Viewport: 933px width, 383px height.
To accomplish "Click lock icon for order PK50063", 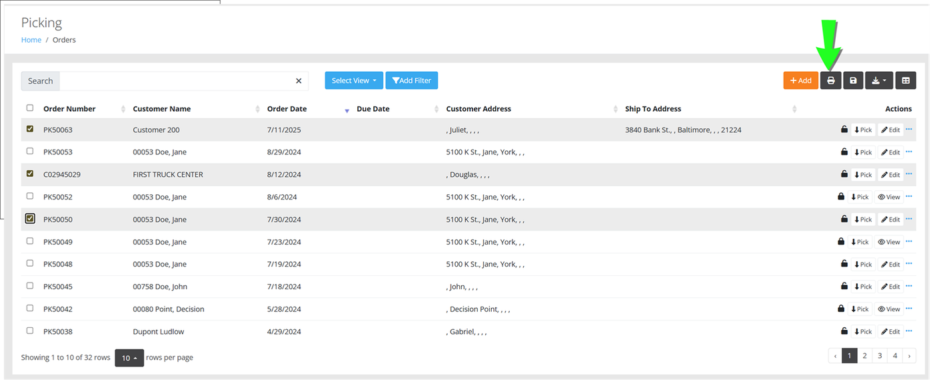I will (x=844, y=130).
